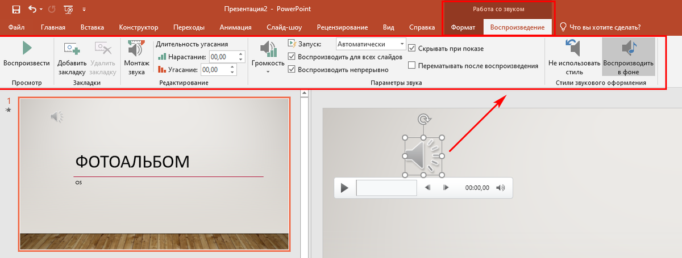Click the audio player progress bar
This screenshot has height=258, width=682.
pyautogui.click(x=386, y=188)
